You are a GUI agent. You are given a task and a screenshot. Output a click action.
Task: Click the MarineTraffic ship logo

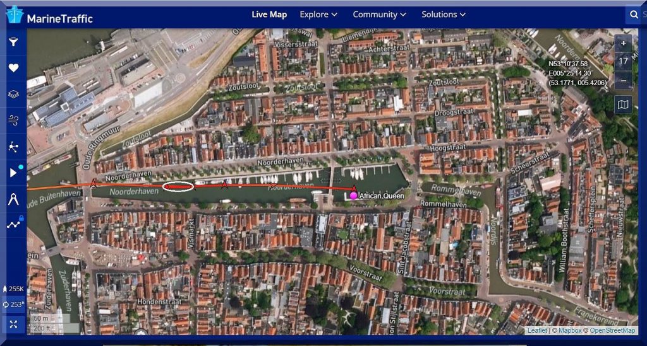coord(15,16)
